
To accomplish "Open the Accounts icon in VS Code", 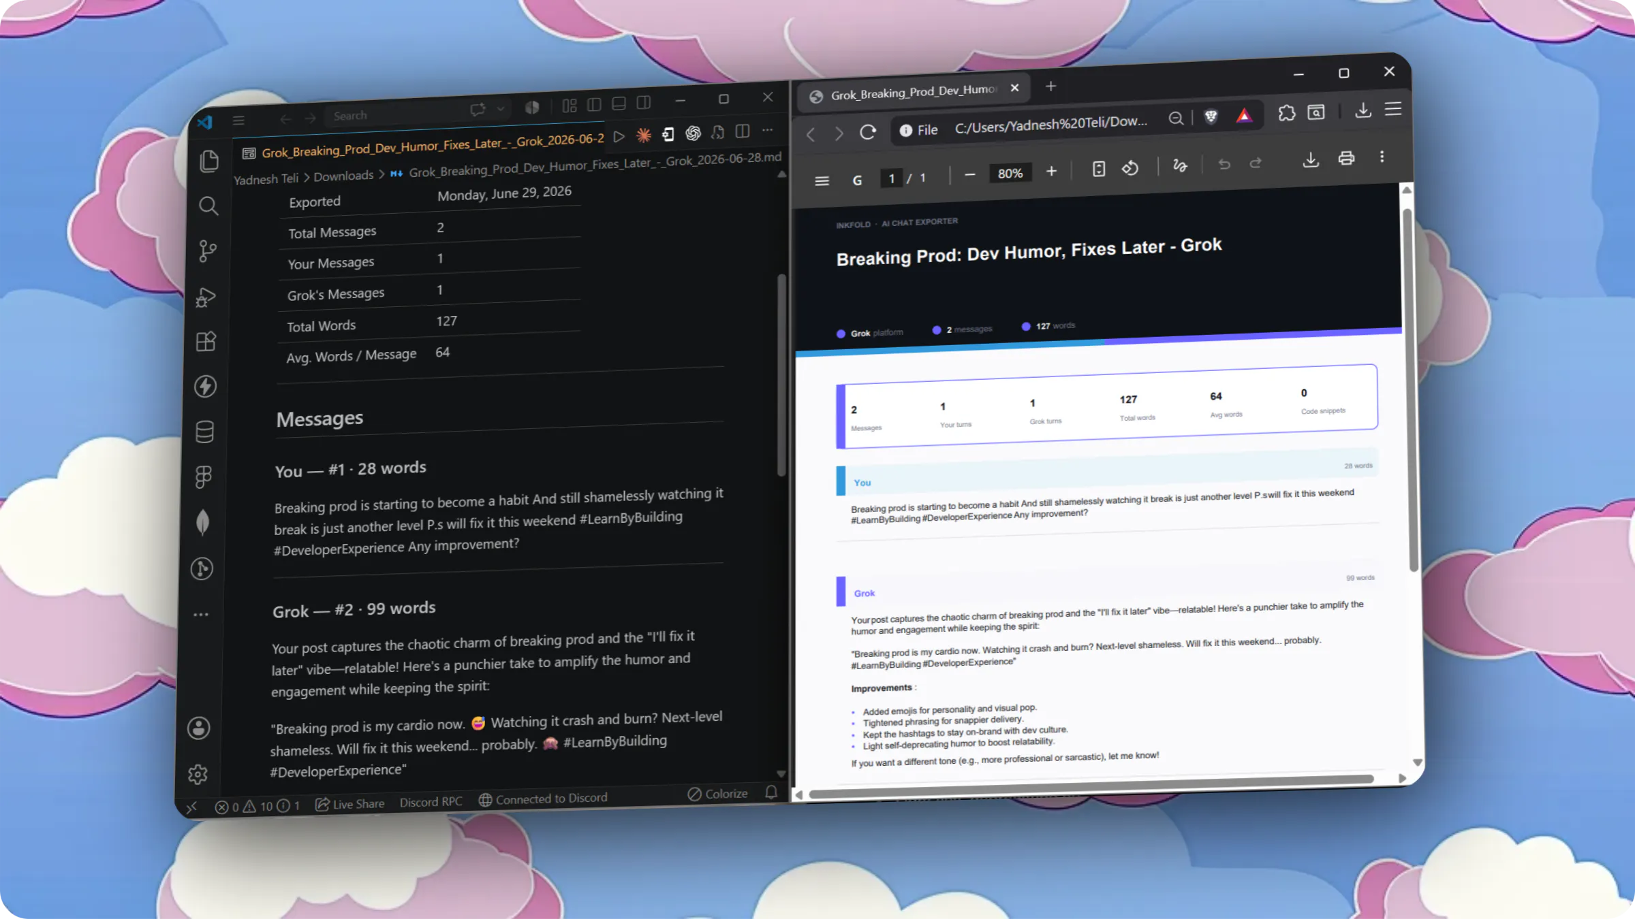I will click(x=199, y=728).
